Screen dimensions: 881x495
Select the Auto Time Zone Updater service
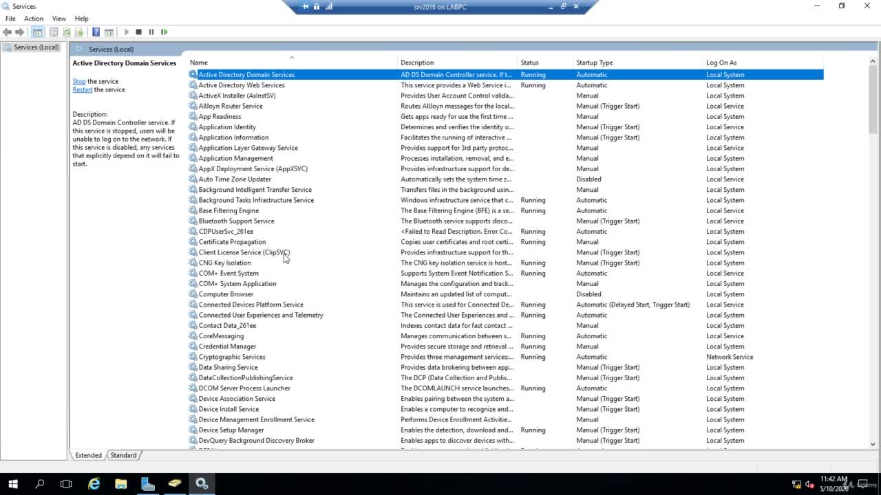pyautogui.click(x=235, y=179)
